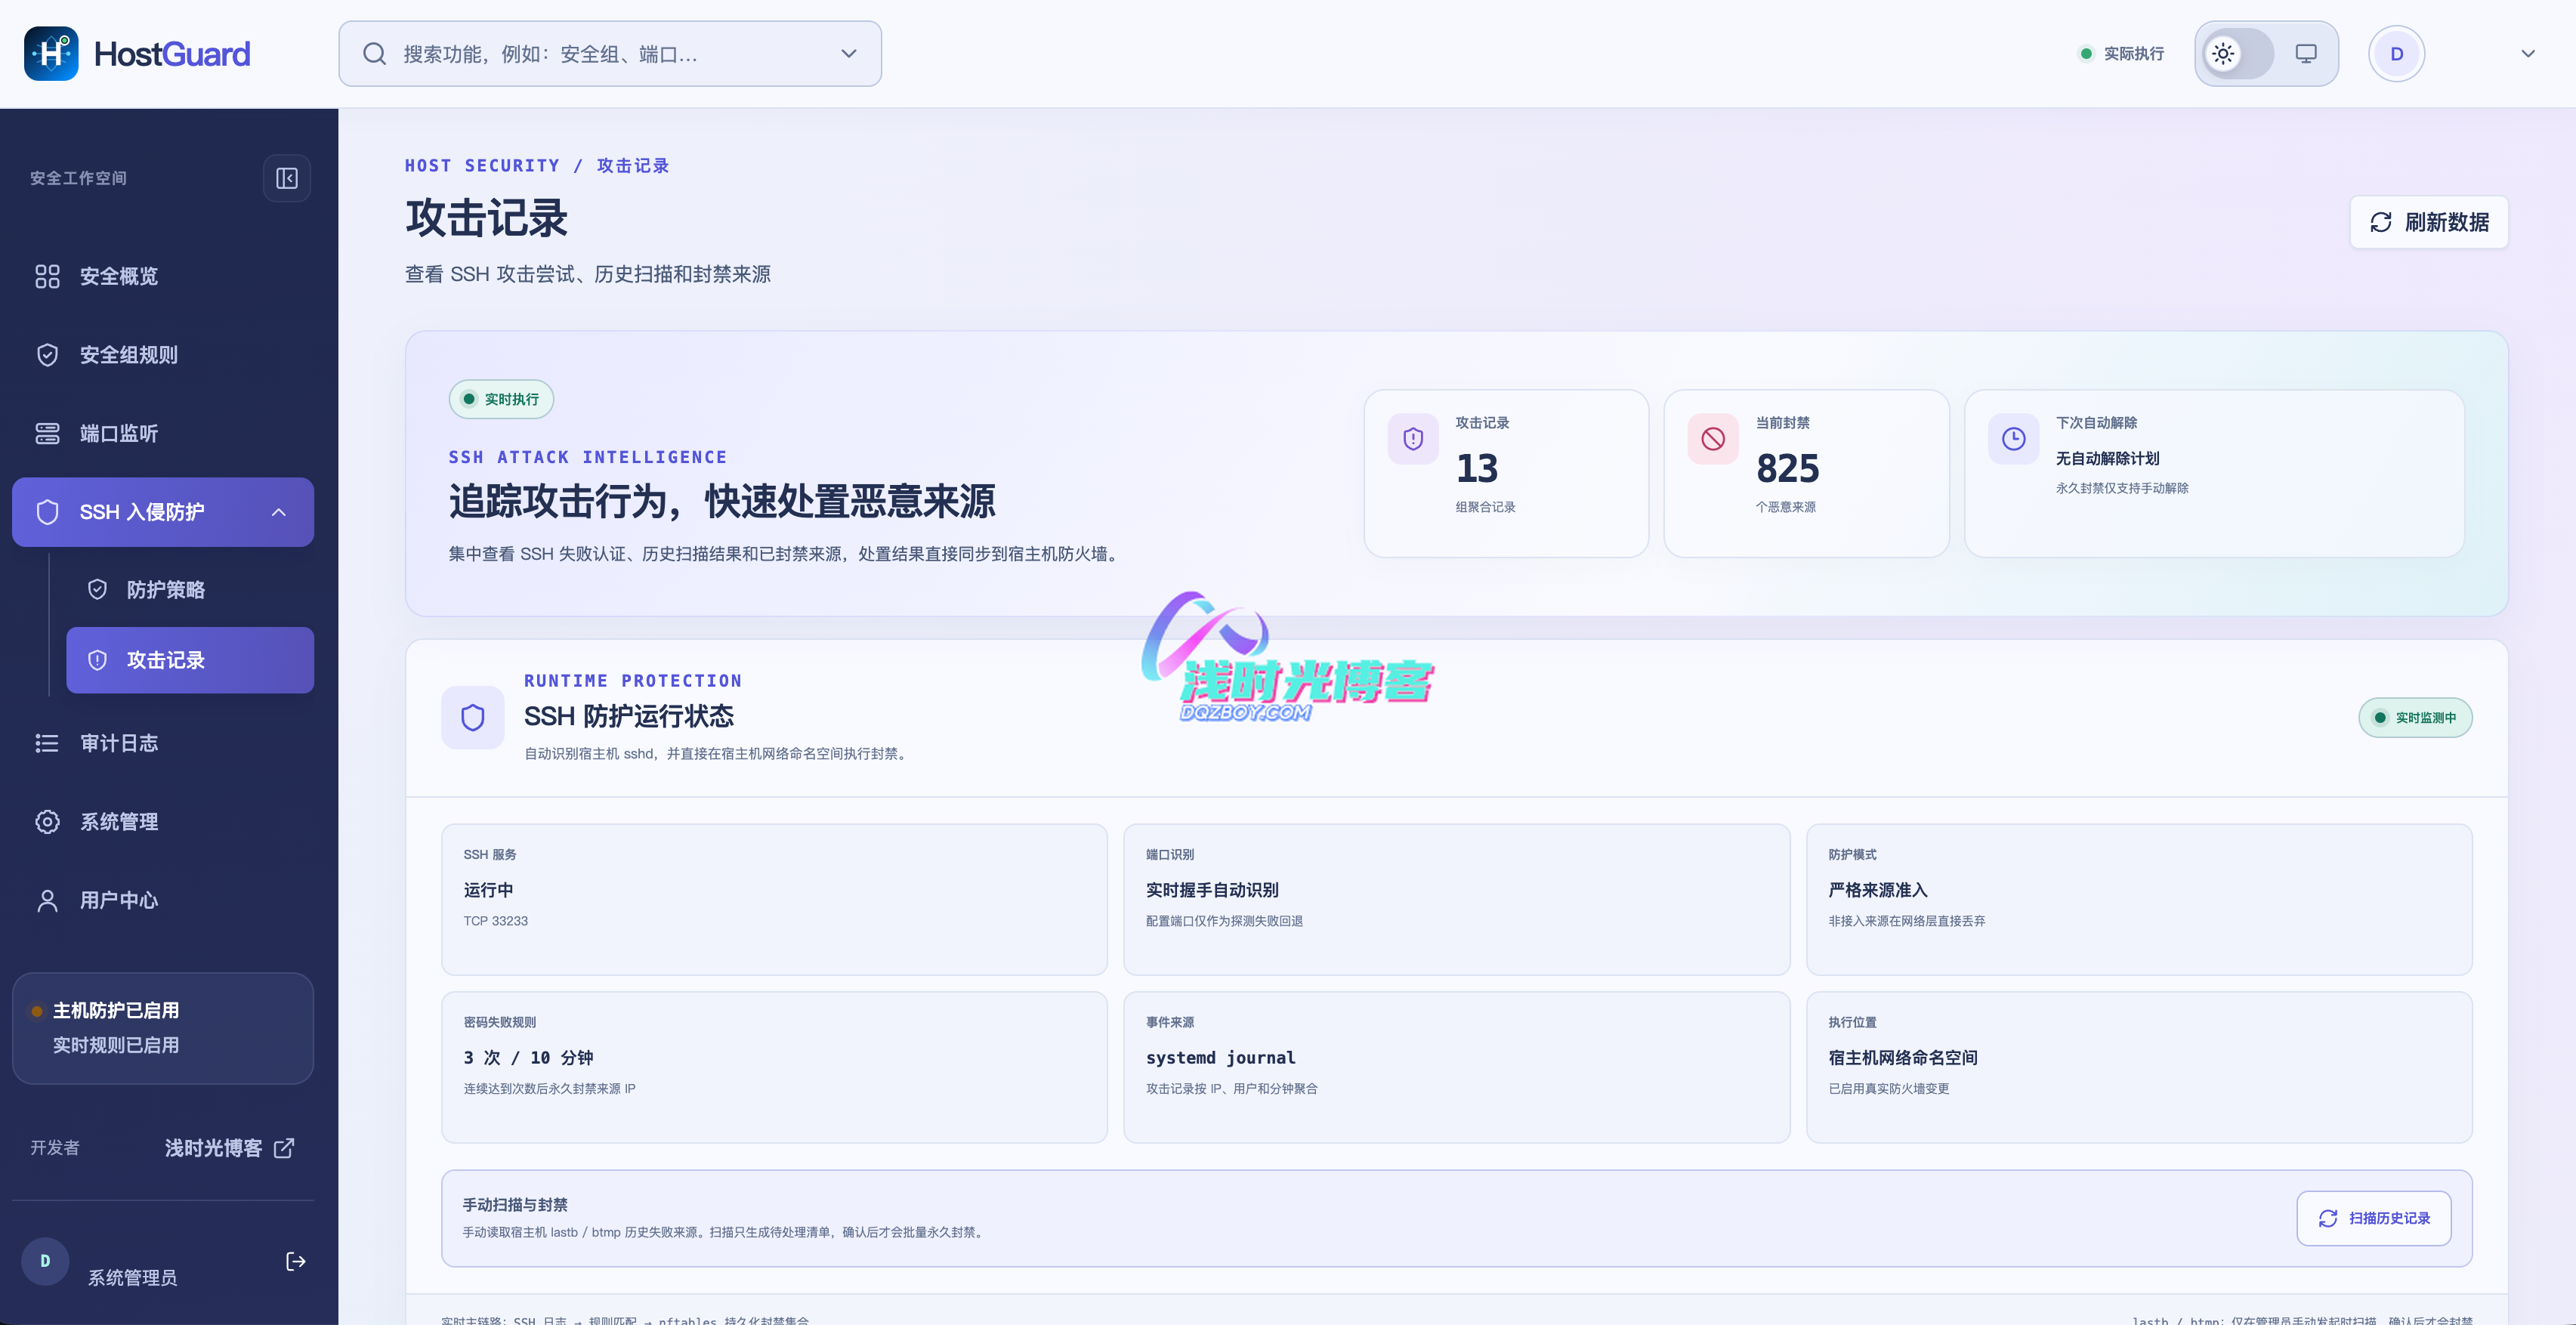Open 系统管理 in sidebar
Screen dimensions: 2576x1325
point(163,822)
